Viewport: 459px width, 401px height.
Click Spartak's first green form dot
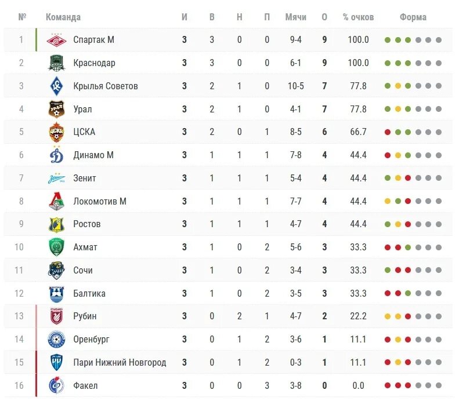(388, 40)
